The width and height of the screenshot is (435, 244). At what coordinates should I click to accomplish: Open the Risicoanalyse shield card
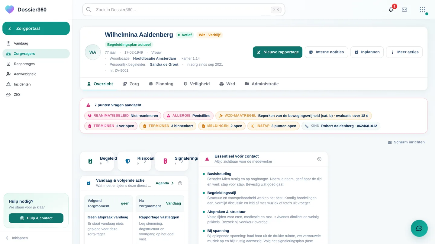click(x=134, y=161)
